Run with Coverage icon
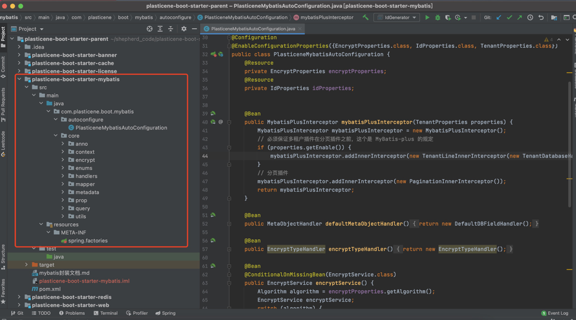Image resolution: width=576 pixels, height=320 pixels. pyautogui.click(x=448, y=17)
